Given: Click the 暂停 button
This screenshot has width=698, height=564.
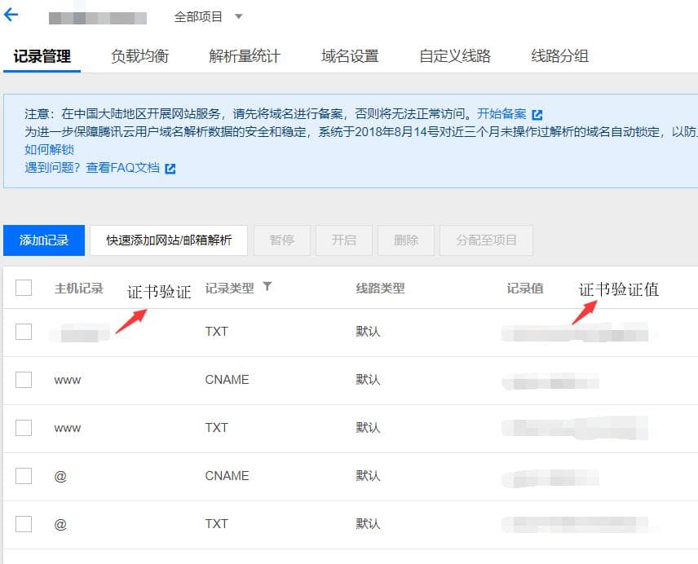Looking at the screenshot, I should 282,240.
